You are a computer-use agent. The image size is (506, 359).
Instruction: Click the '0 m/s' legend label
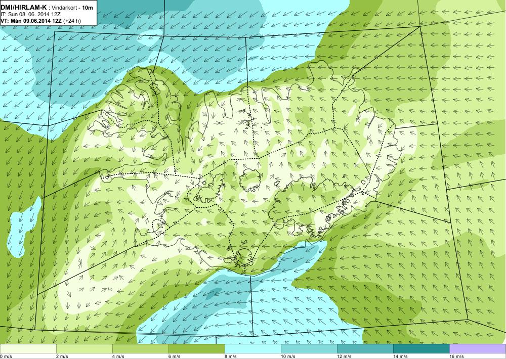pyautogui.click(x=6, y=356)
